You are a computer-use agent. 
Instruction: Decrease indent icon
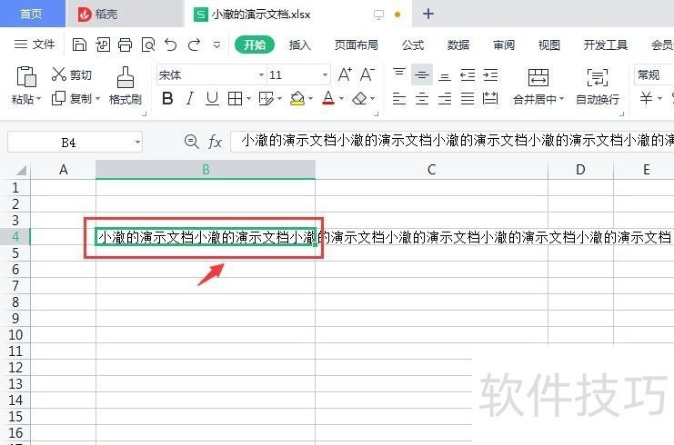click(468, 74)
